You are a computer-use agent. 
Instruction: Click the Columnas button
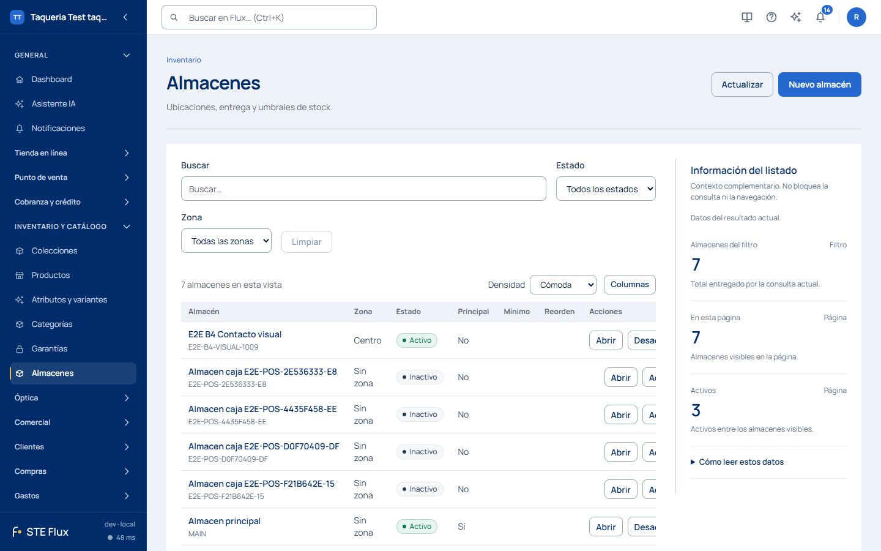[630, 285]
